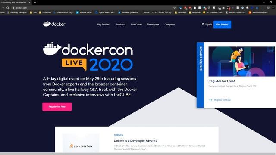Follow the Register for Free! card link
276x155 pixels.
pos(223,100)
